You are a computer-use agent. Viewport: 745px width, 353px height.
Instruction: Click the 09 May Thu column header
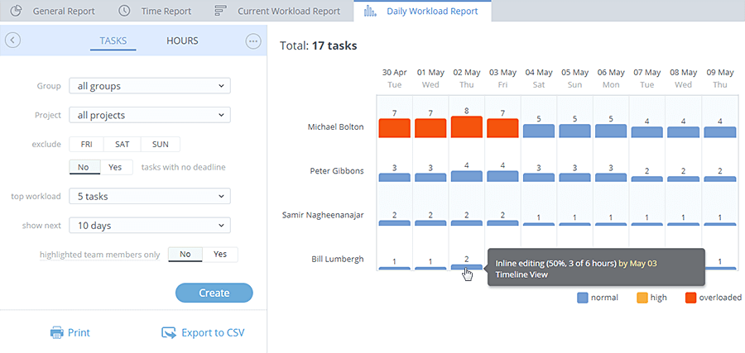click(x=719, y=79)
